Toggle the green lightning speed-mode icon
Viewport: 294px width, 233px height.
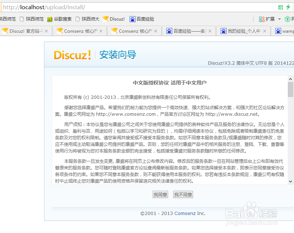(x=288, y=7)
